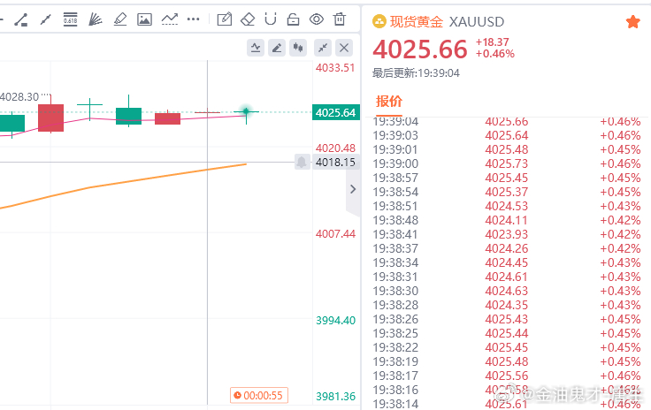Select the 19:39:03 quote row
Image resolution: width=651 pixels, height=410 pixels.
pyautogui.click(x=507, y=135)
